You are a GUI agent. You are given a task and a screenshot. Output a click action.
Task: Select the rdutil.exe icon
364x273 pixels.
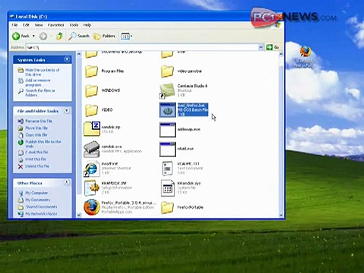[x=168, y=149]
